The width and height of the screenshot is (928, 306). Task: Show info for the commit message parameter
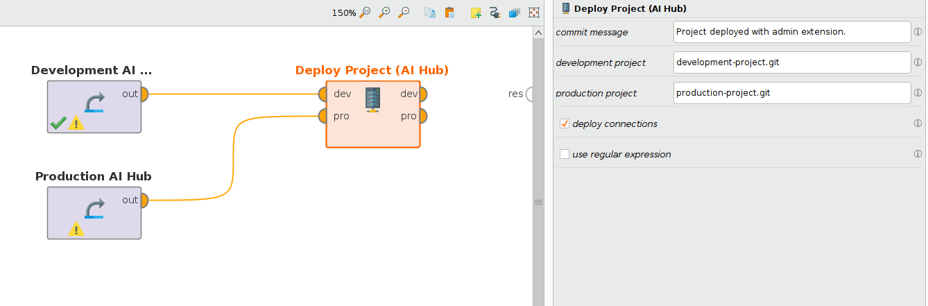click(x=918, y=32)
